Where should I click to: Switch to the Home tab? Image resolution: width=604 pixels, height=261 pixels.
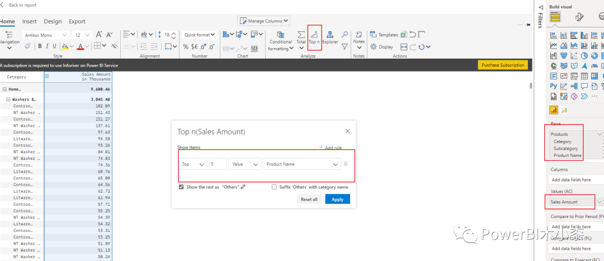point(7,21)
